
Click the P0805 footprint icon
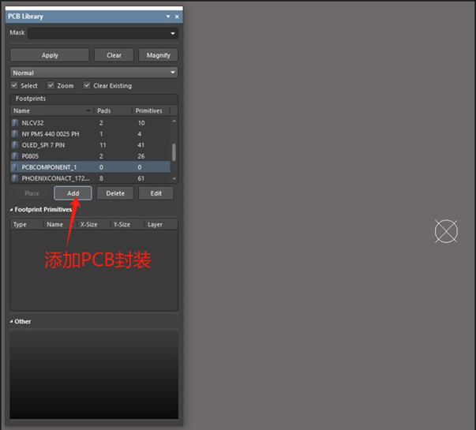tap(14, 156)
